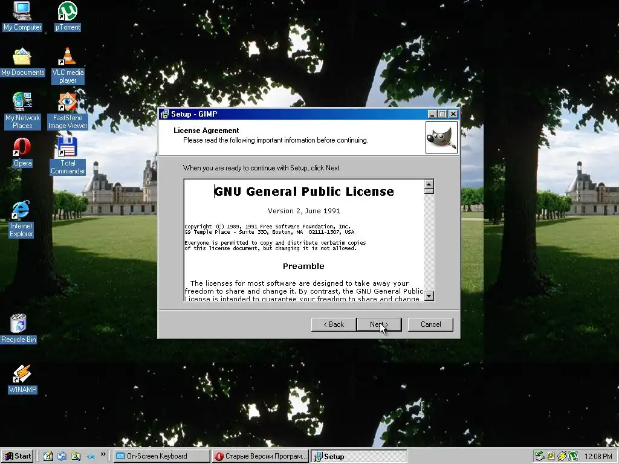Select the My Network Places icon
Screen dimensions: 619x464
click(x=22, y=111)
